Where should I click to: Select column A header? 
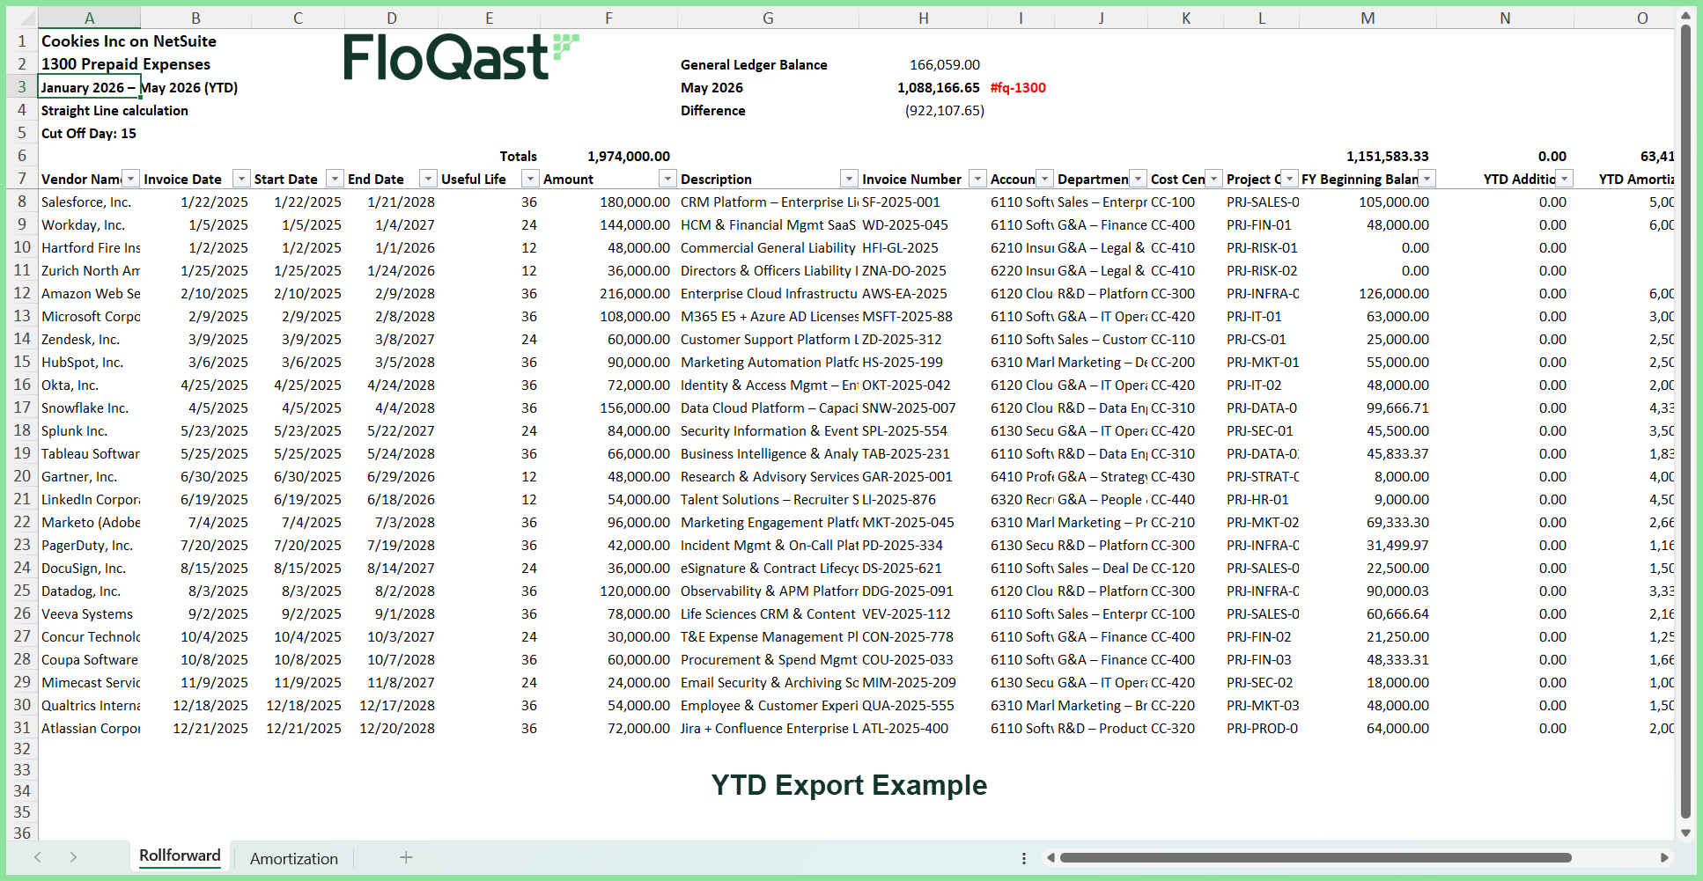(89, 18)
